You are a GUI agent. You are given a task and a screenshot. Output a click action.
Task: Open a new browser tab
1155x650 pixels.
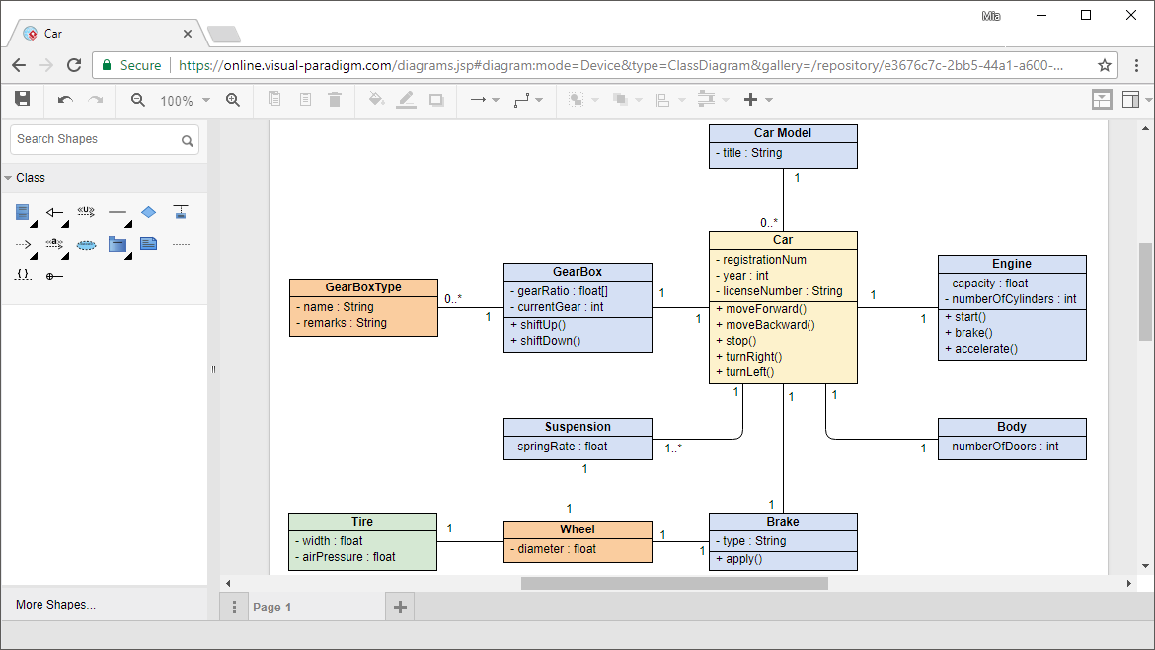point(224,34)
